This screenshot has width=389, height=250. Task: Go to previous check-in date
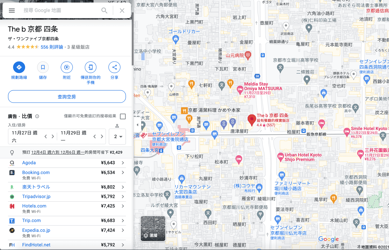point(46,137)
